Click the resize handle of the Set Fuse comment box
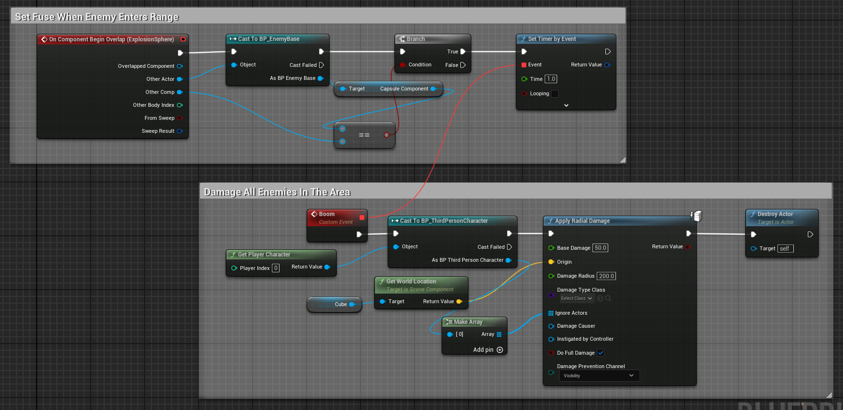843x410 pixels. (x=623, y=160)
